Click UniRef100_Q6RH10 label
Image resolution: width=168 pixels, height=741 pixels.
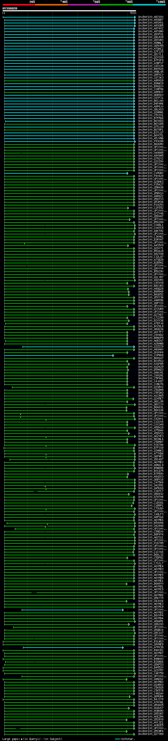[x=150, y=95]
